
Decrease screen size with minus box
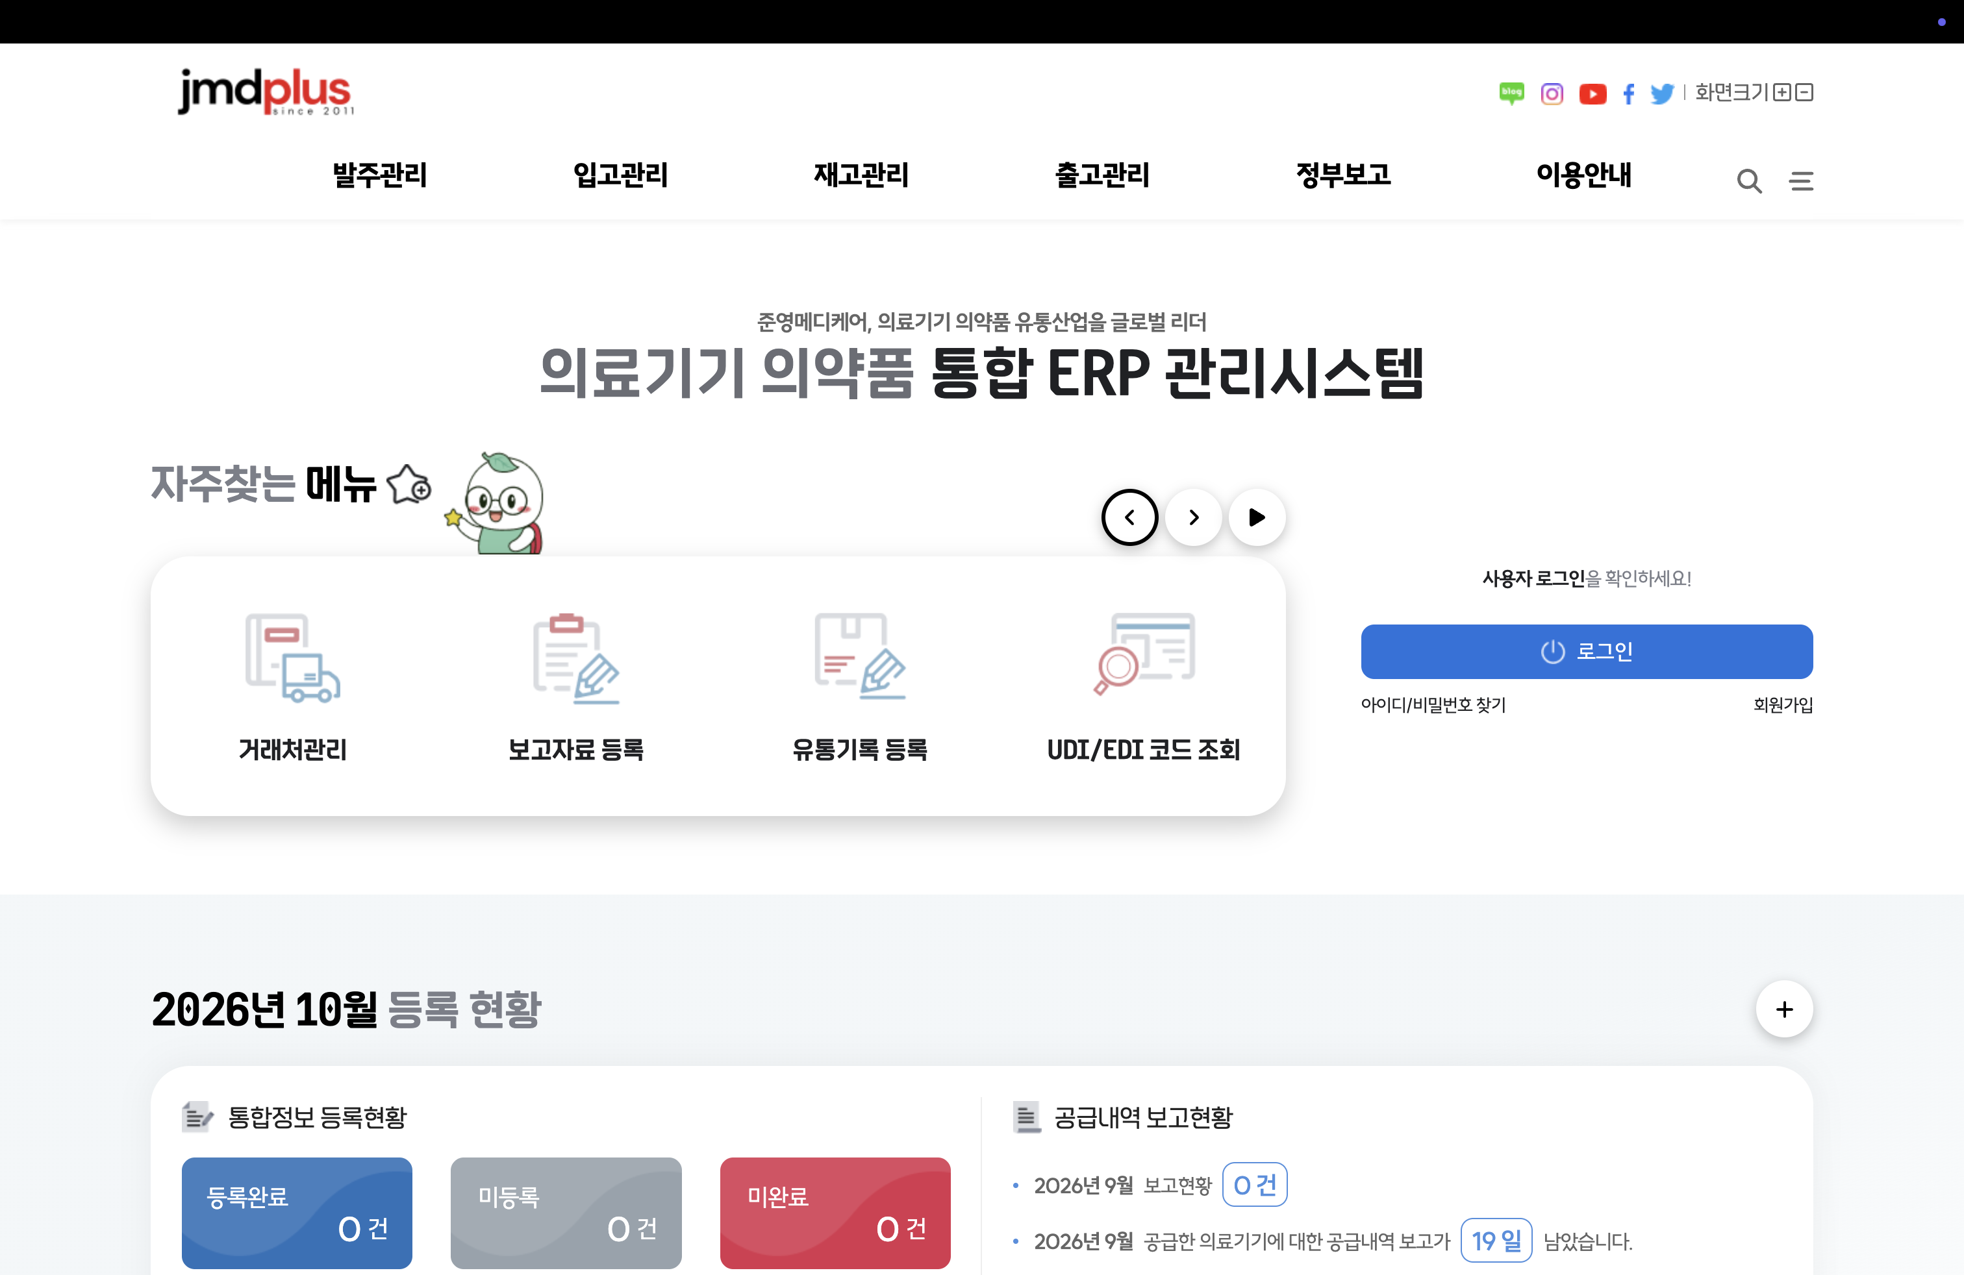click(1804, 92)
